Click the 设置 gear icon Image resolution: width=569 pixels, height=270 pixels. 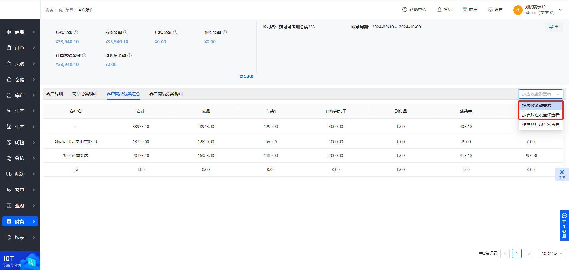490,10
